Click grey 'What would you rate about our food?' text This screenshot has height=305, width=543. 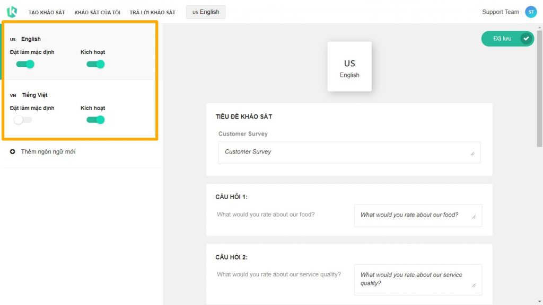[x=266, y=214]
